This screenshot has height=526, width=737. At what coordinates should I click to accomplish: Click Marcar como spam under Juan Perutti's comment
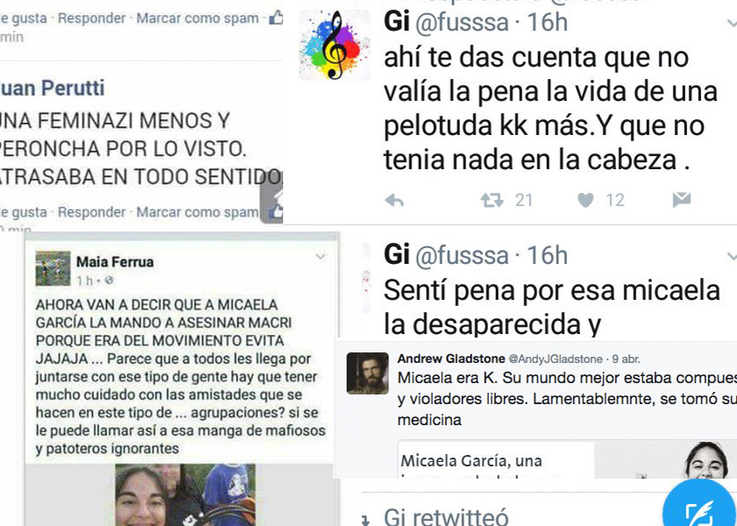[197, 212]
